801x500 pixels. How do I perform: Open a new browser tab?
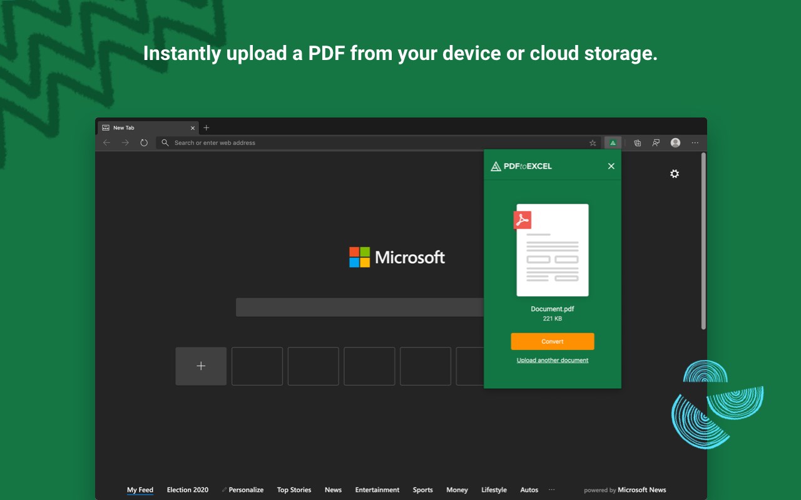[x=207, y=128]
